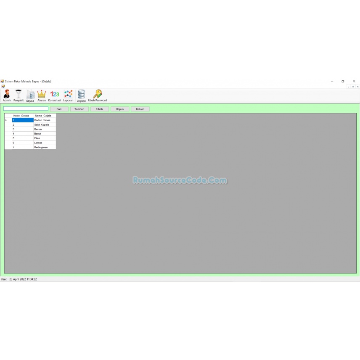Restore down the main application window
This screenshot has width=360, height=360.
pos(343,81)
